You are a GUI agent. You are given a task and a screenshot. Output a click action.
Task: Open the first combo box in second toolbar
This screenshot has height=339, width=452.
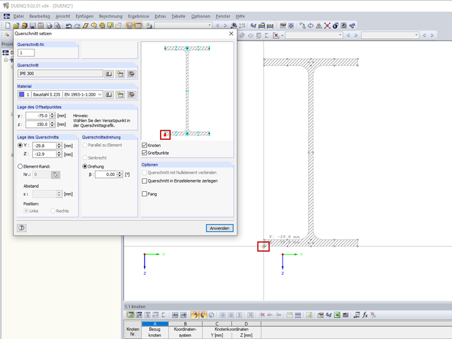340,35
